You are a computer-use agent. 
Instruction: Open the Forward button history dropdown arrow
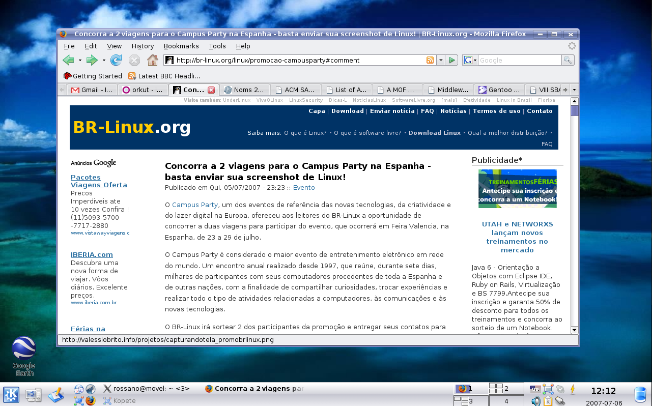[104, 60]
